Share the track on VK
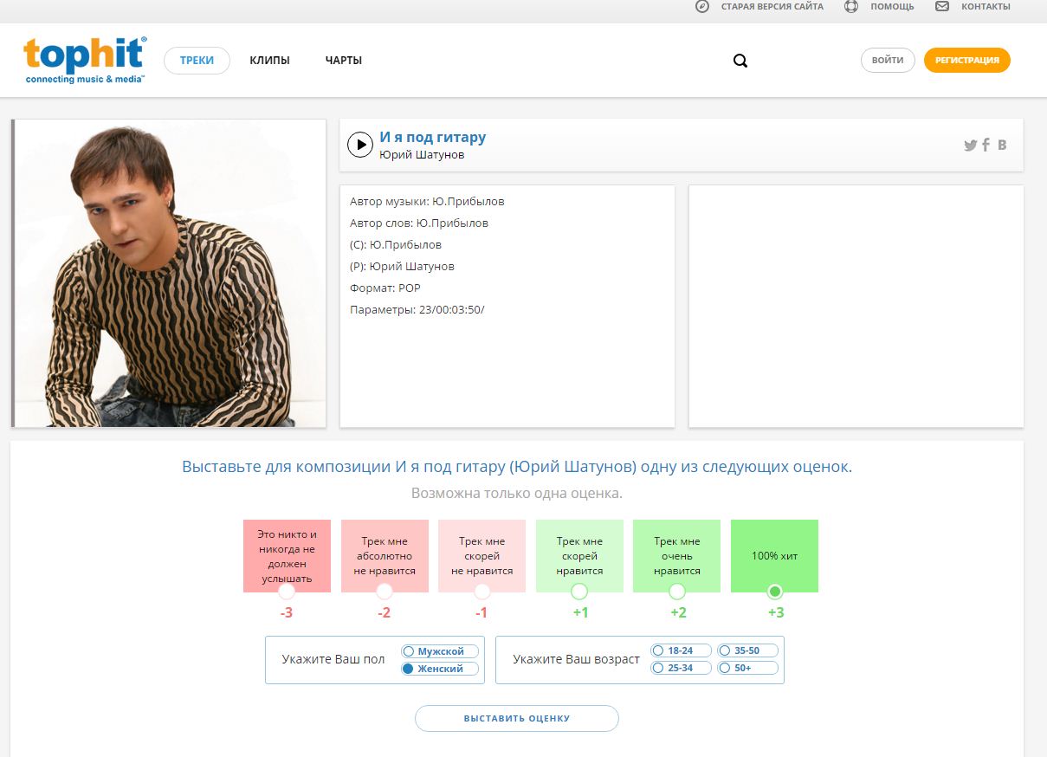 [x=1002, y=146]
